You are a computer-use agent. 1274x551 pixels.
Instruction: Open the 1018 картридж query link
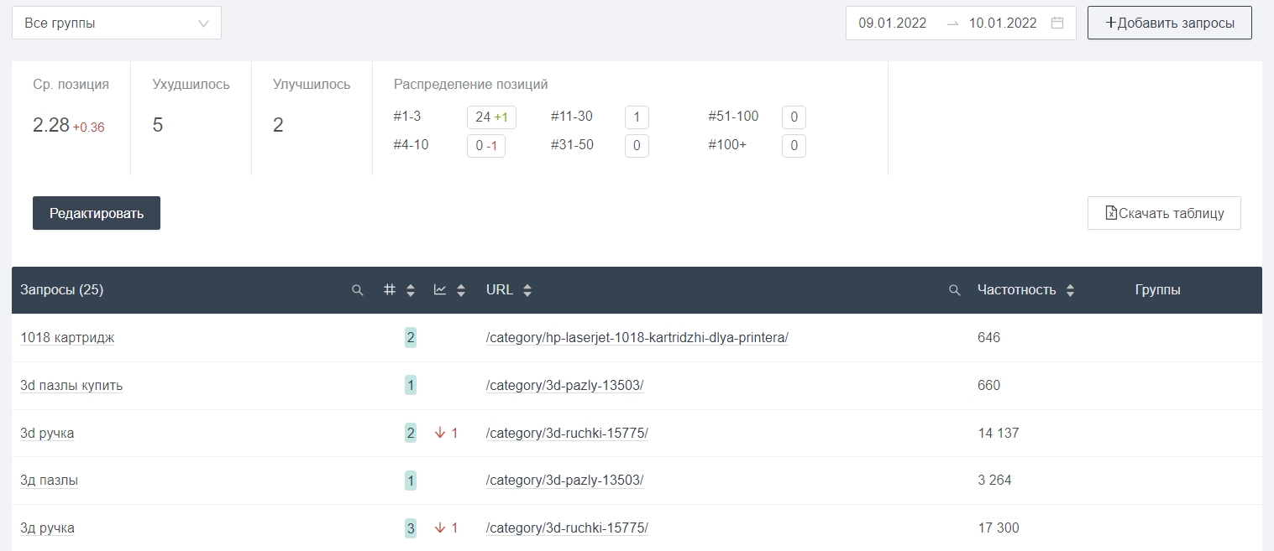[x=67, y=338]
